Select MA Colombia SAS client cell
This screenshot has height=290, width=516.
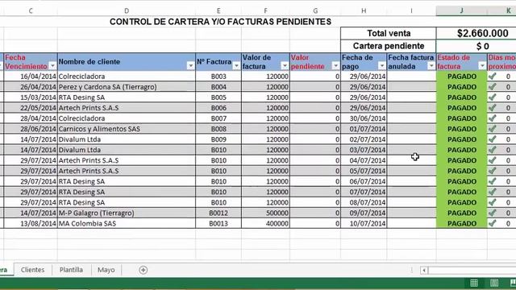click(127, 224)
